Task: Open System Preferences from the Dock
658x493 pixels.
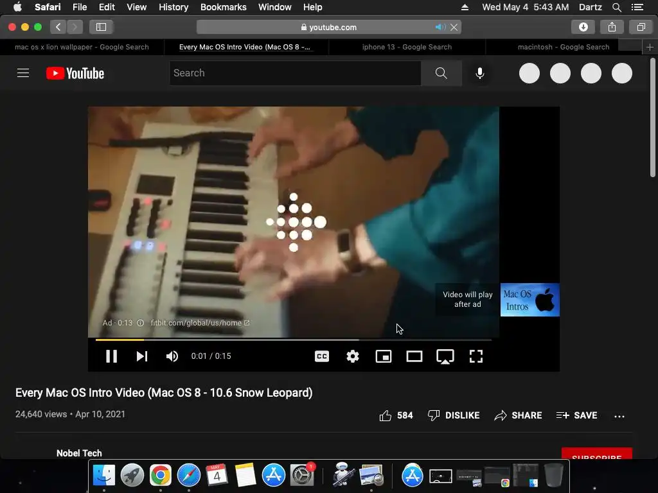Action: (302, 474)
